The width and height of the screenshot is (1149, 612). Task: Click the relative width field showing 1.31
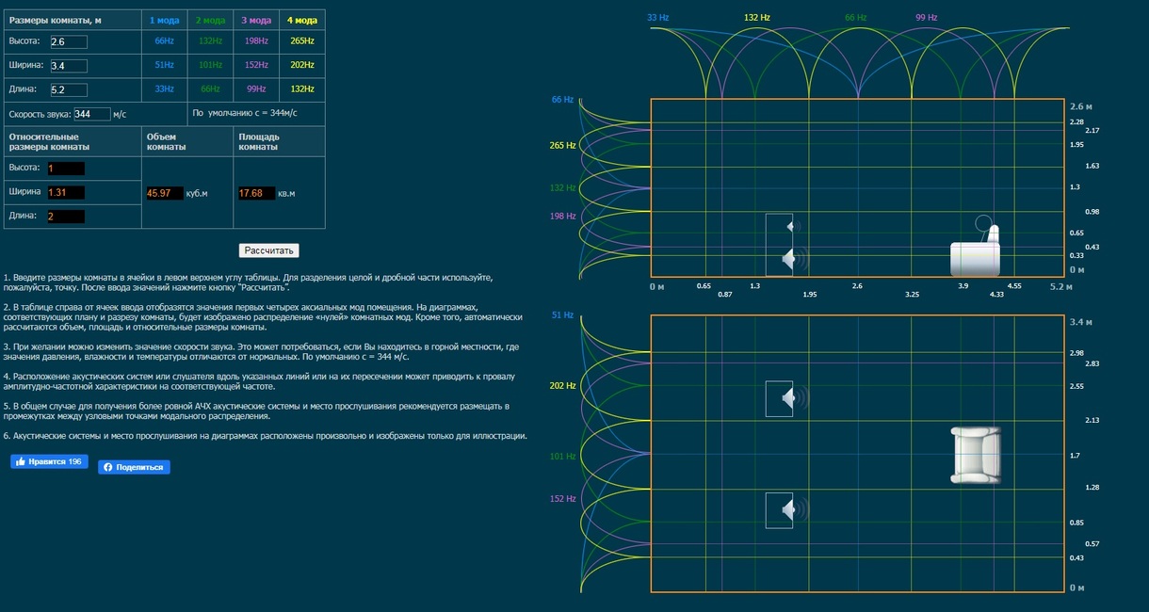[65, 192]
